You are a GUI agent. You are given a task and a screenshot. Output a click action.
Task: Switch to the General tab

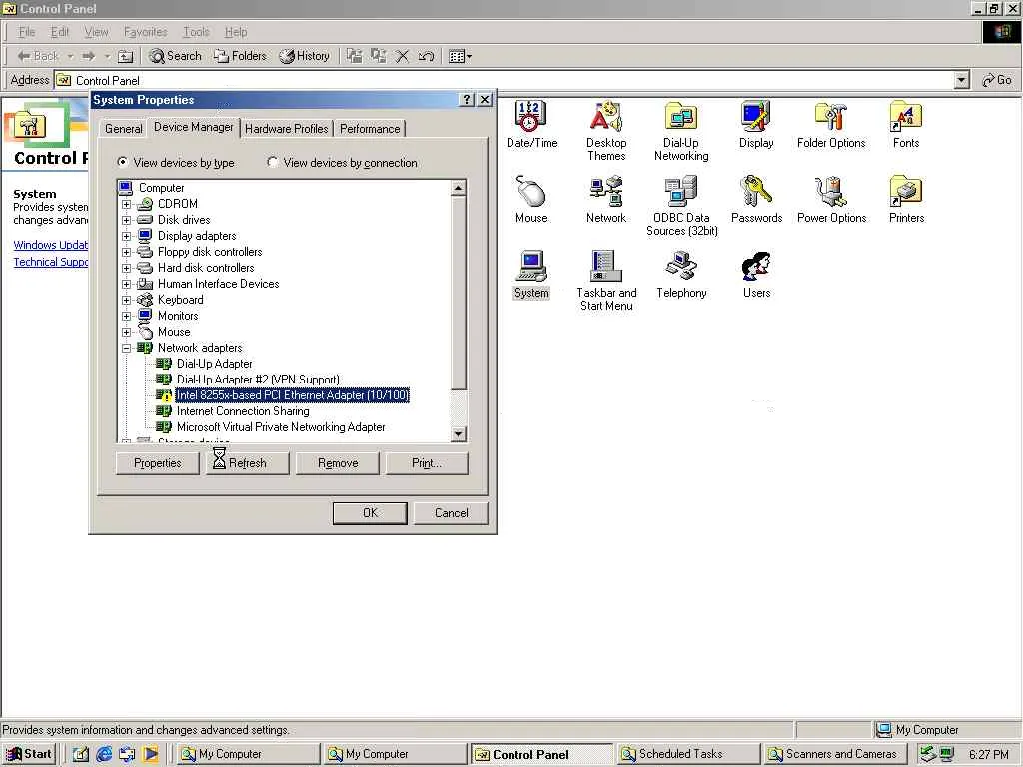click(x=123, y=129)
